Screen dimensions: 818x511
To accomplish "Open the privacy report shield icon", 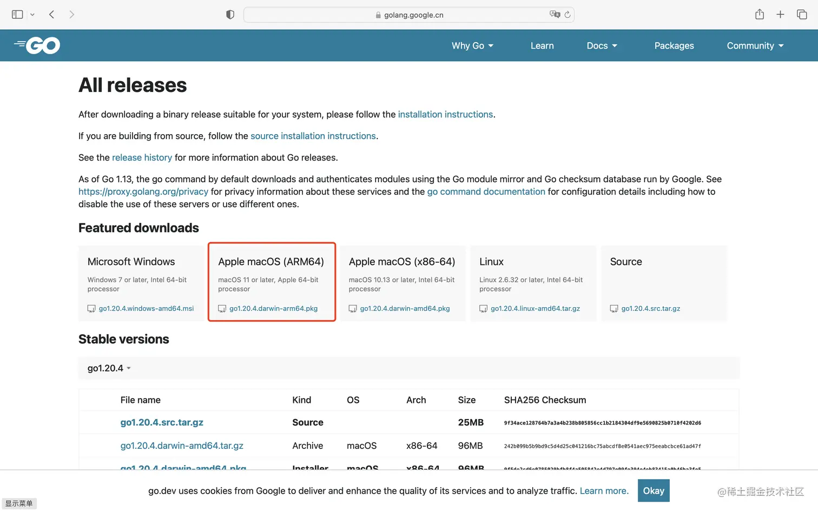I will [x=230, y=15].
